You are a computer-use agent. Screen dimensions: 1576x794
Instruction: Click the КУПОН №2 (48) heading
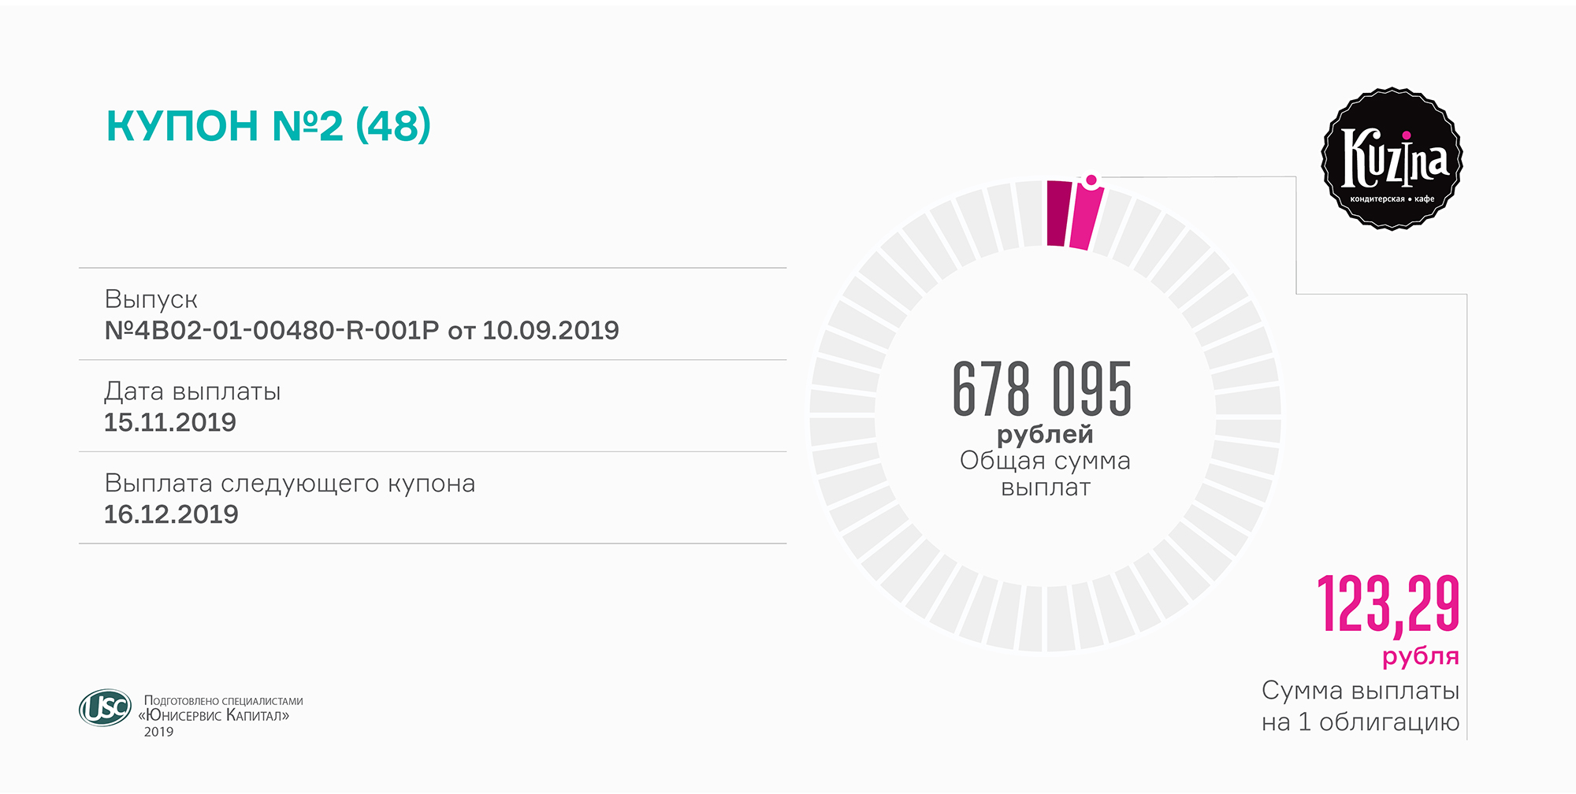[269, 126]
